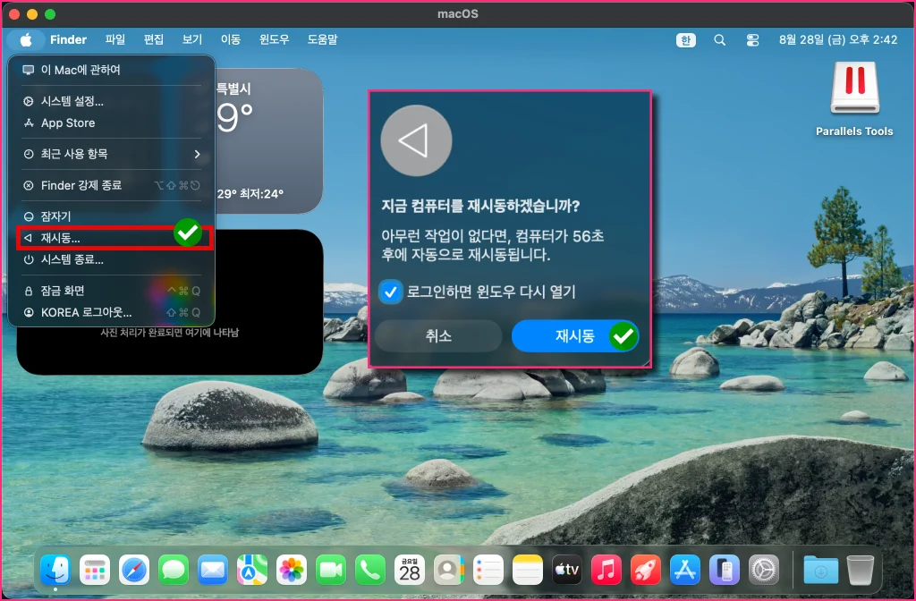Viewport: 916px width, 601px height.
Task: Open the Music app icon
Action: tap(606, 570)
